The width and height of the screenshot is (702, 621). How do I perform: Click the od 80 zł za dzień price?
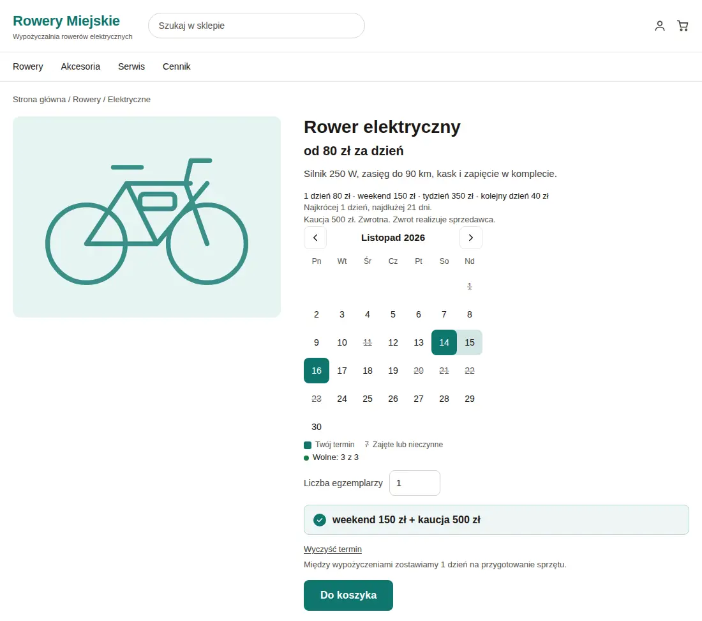pos(354,151)
